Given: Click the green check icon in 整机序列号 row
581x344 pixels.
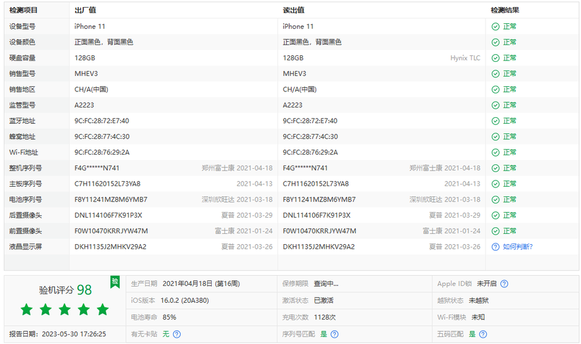Looking at the screenshot, I should pos(495,168).
